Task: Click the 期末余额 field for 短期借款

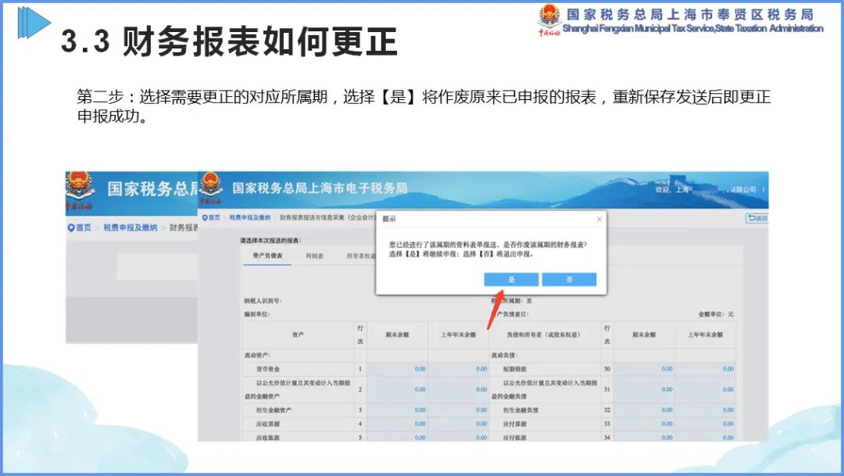Action: (644, 369)
